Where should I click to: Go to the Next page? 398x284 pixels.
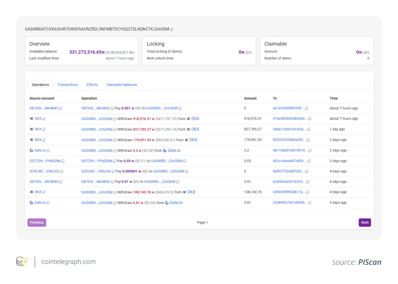tap(365, 222)
